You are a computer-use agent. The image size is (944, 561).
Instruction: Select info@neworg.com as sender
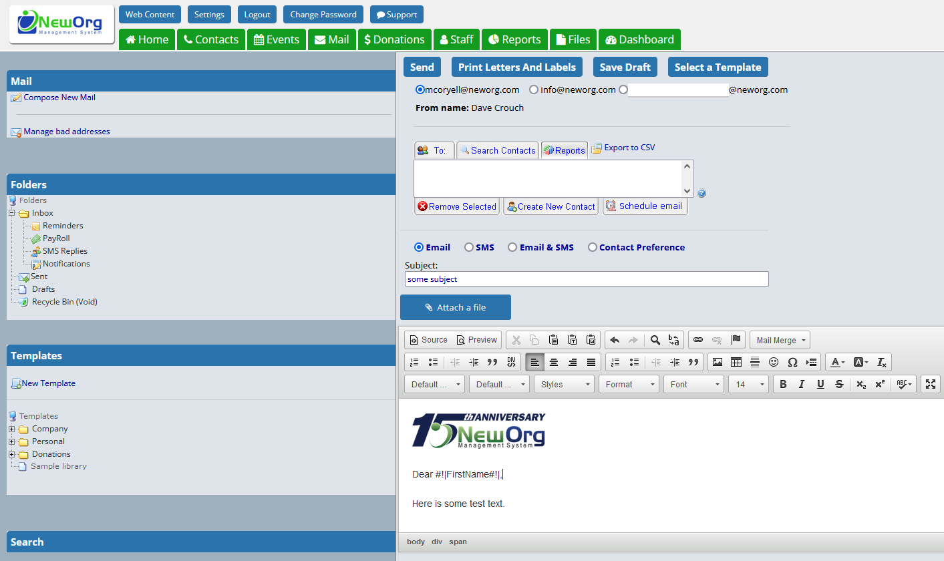coord(534,89)
